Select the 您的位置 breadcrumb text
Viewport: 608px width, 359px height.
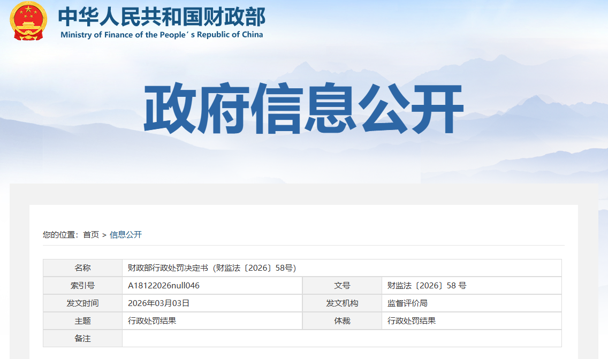click(x=59, y=234)
